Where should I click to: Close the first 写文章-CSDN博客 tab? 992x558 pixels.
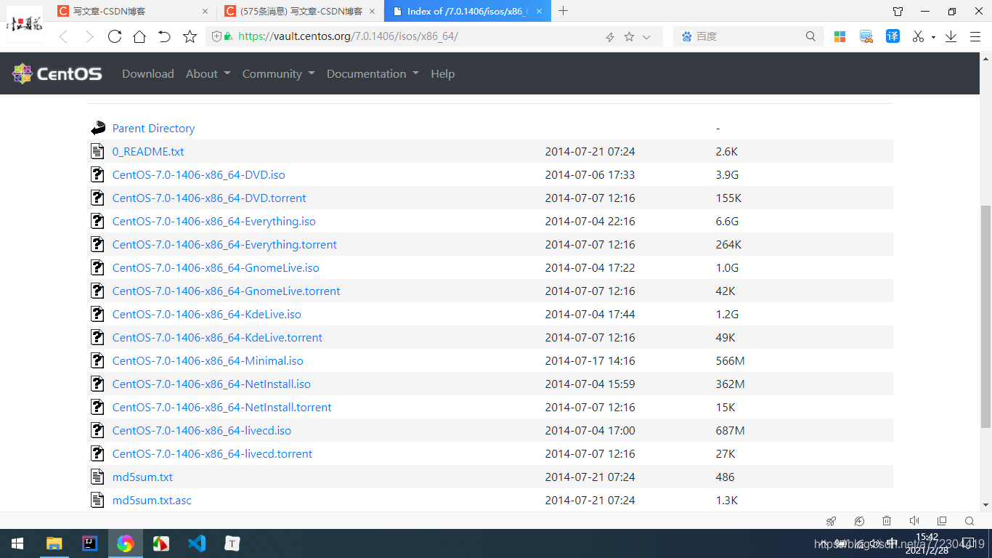click(x=205, y=11)
